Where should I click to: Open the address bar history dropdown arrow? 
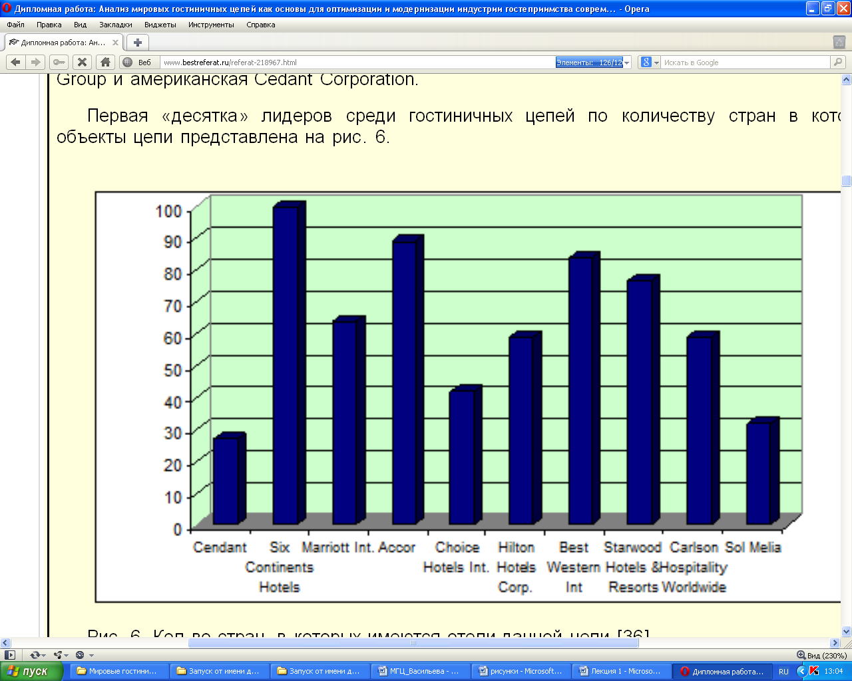627,63
